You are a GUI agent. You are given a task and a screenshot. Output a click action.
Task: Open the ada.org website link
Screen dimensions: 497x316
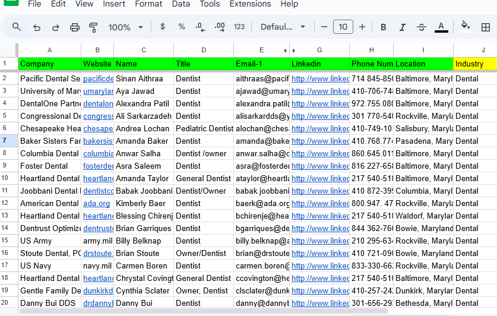click(x=96, y=204)
